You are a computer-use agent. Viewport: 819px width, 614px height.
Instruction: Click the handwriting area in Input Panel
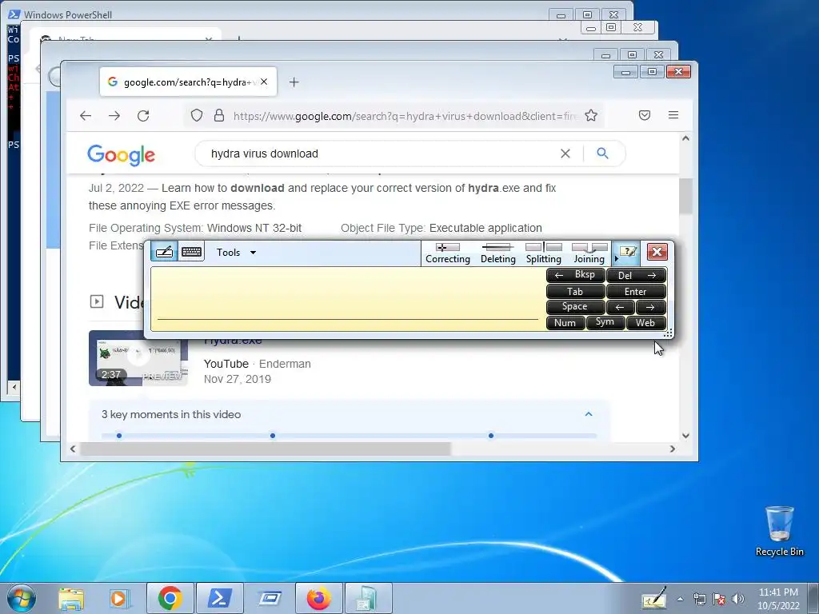(x=348, y=299)
